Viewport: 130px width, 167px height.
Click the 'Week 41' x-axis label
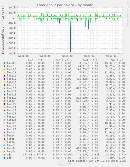(x=89, y=56)
